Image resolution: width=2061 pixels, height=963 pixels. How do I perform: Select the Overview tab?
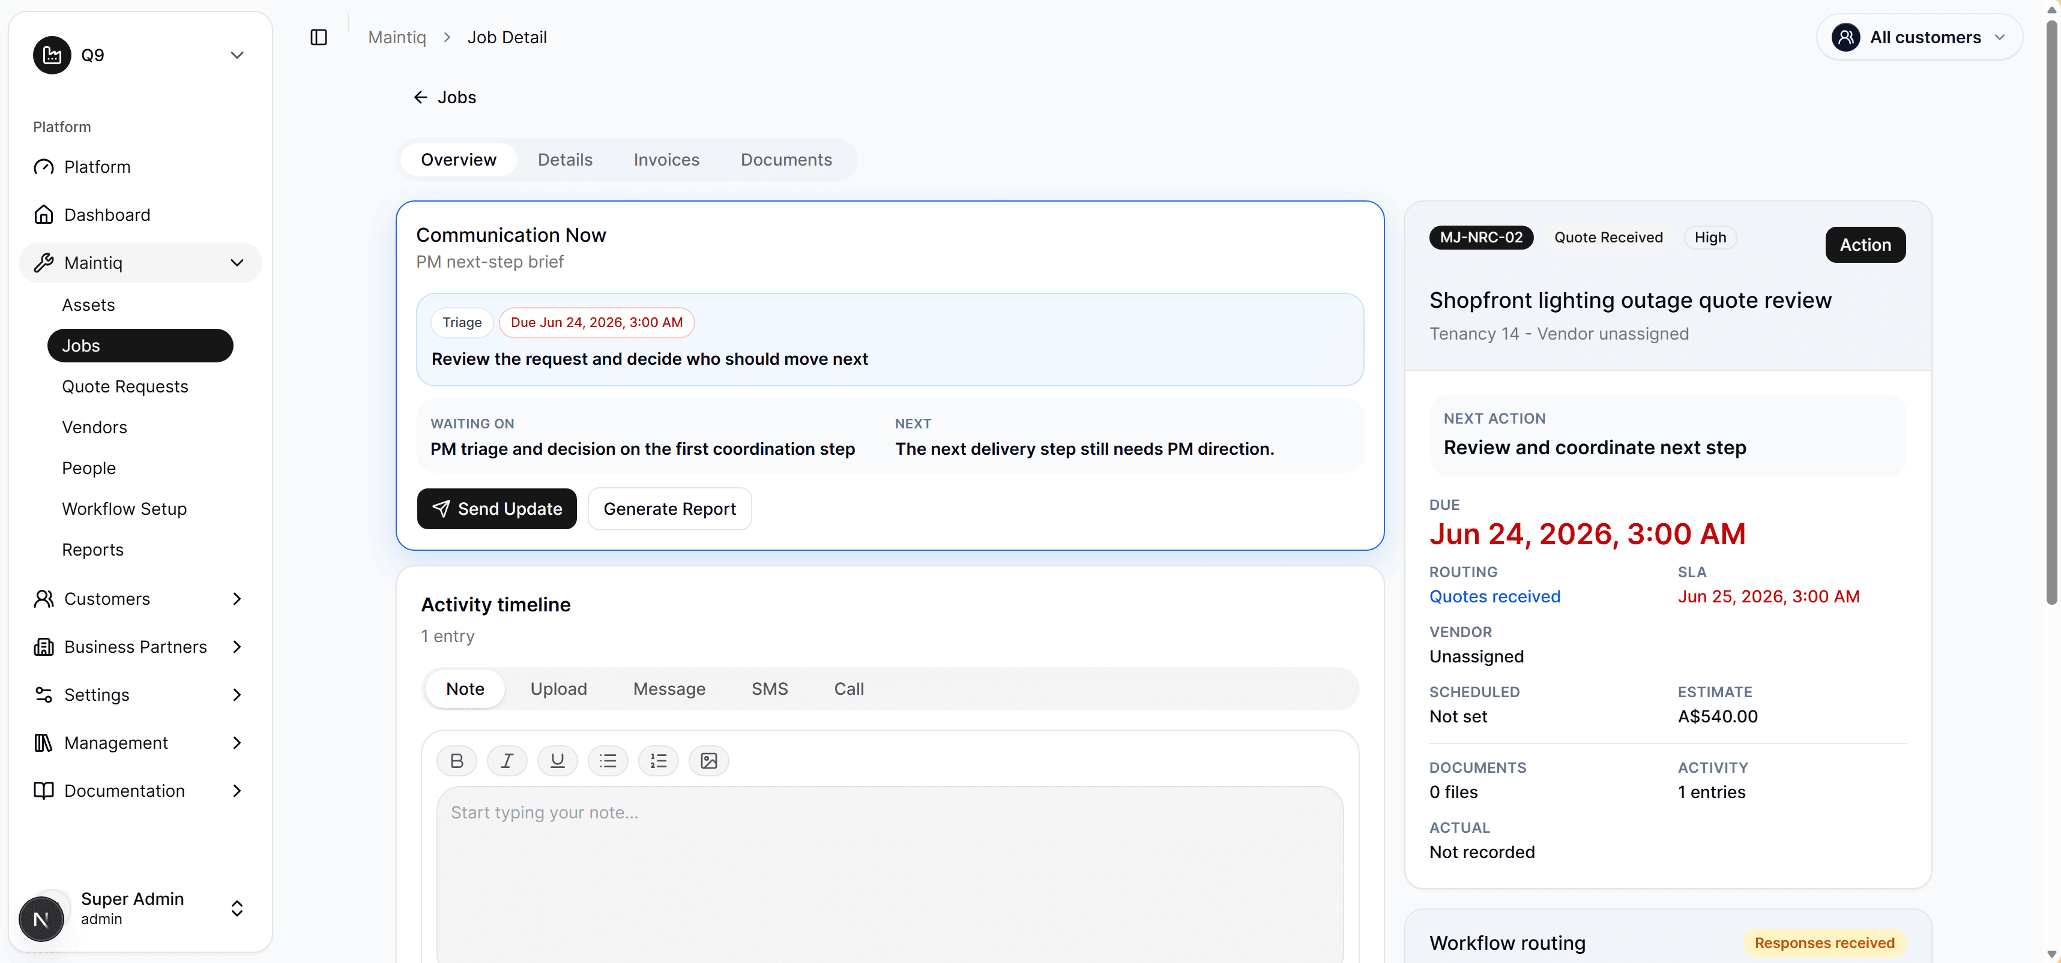[x=459, y=160]
